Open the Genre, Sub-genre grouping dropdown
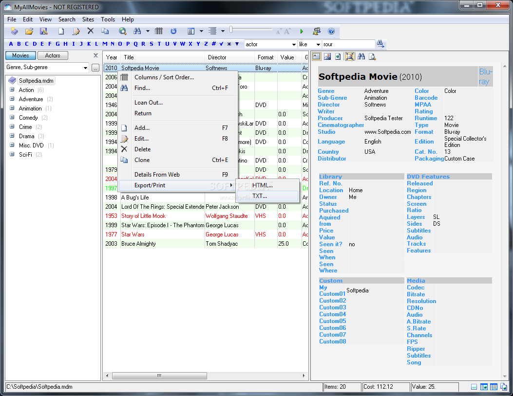 [85, 68]
